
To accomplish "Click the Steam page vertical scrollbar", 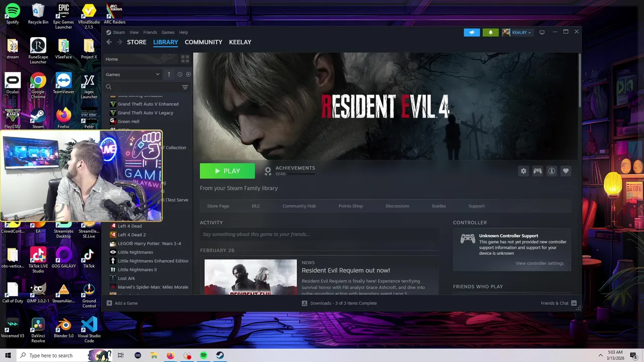I will coord(580,80).
